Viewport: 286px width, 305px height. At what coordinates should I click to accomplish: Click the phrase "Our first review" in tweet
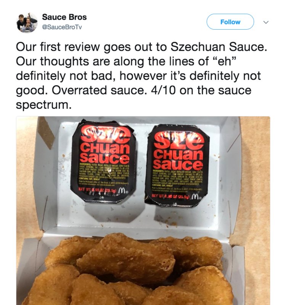click(x=58, y=47)
